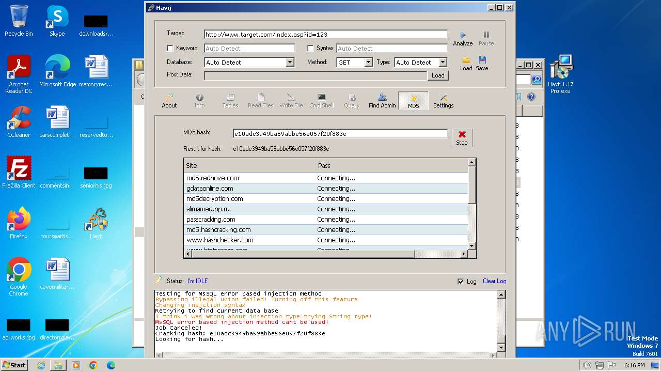This screenshot has height=372, width=661.
Task: Click the Firefox desktop icon
Action: [19, 223]
